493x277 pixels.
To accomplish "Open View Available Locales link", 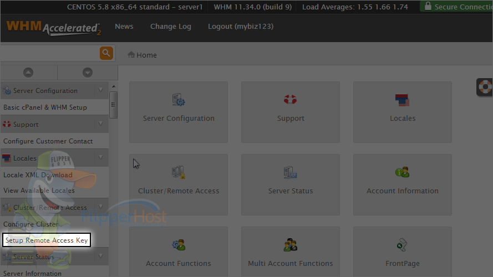I will pos(39,191).
